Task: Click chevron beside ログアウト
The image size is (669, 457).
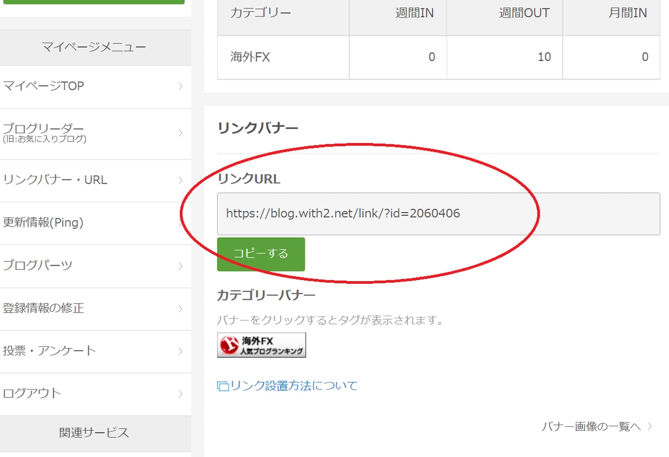Action: click(x=180, y=394)
